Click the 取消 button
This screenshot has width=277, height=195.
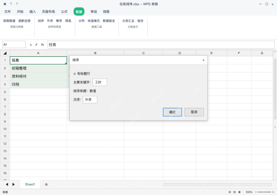click(x=194, y=112)
